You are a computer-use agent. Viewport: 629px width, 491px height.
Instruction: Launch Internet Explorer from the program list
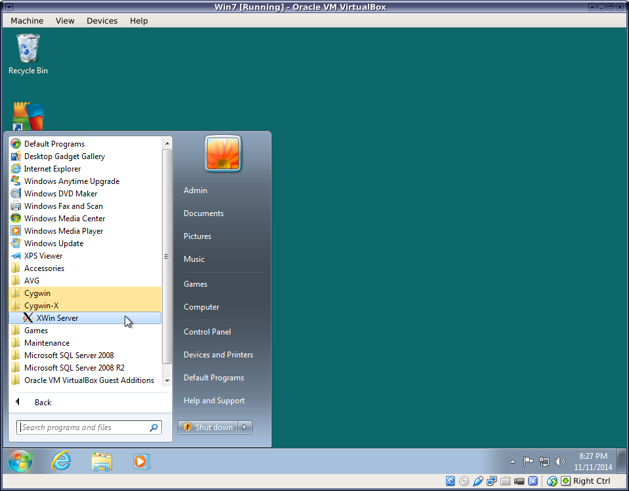tap(85, 169)
